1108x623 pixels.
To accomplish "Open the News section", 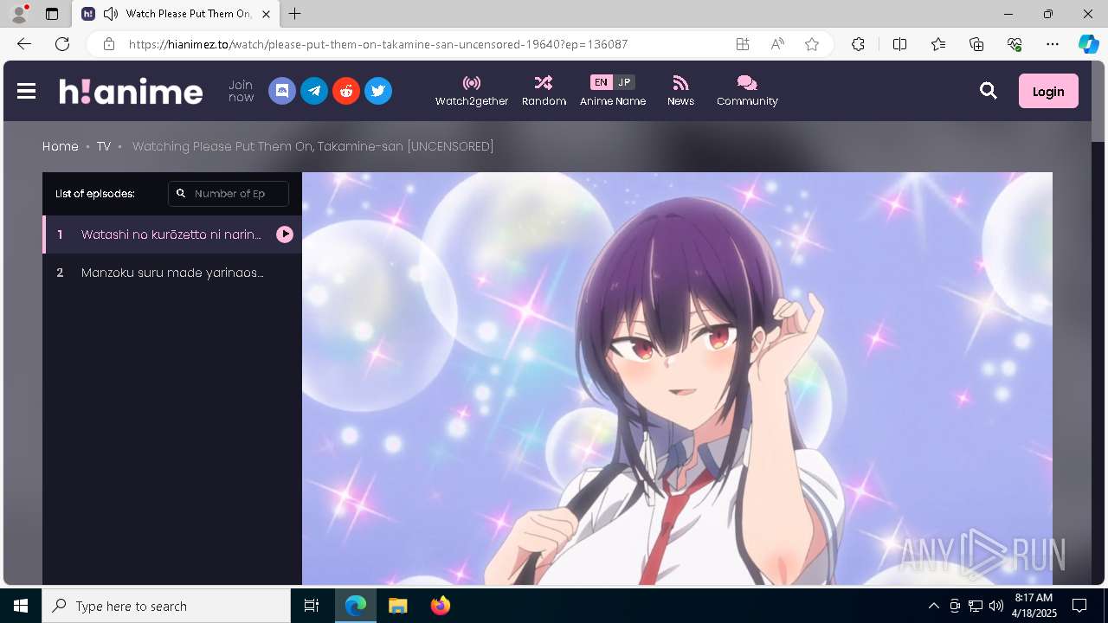I will coord(680,91).
